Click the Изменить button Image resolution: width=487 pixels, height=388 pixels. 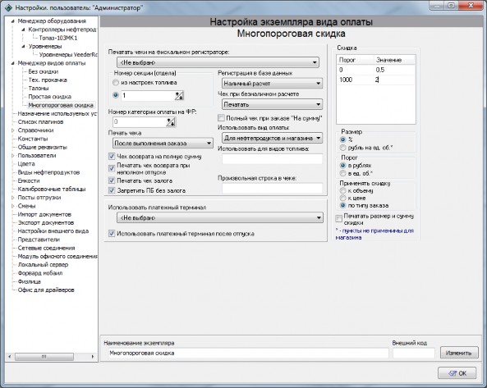coord(459,353)
